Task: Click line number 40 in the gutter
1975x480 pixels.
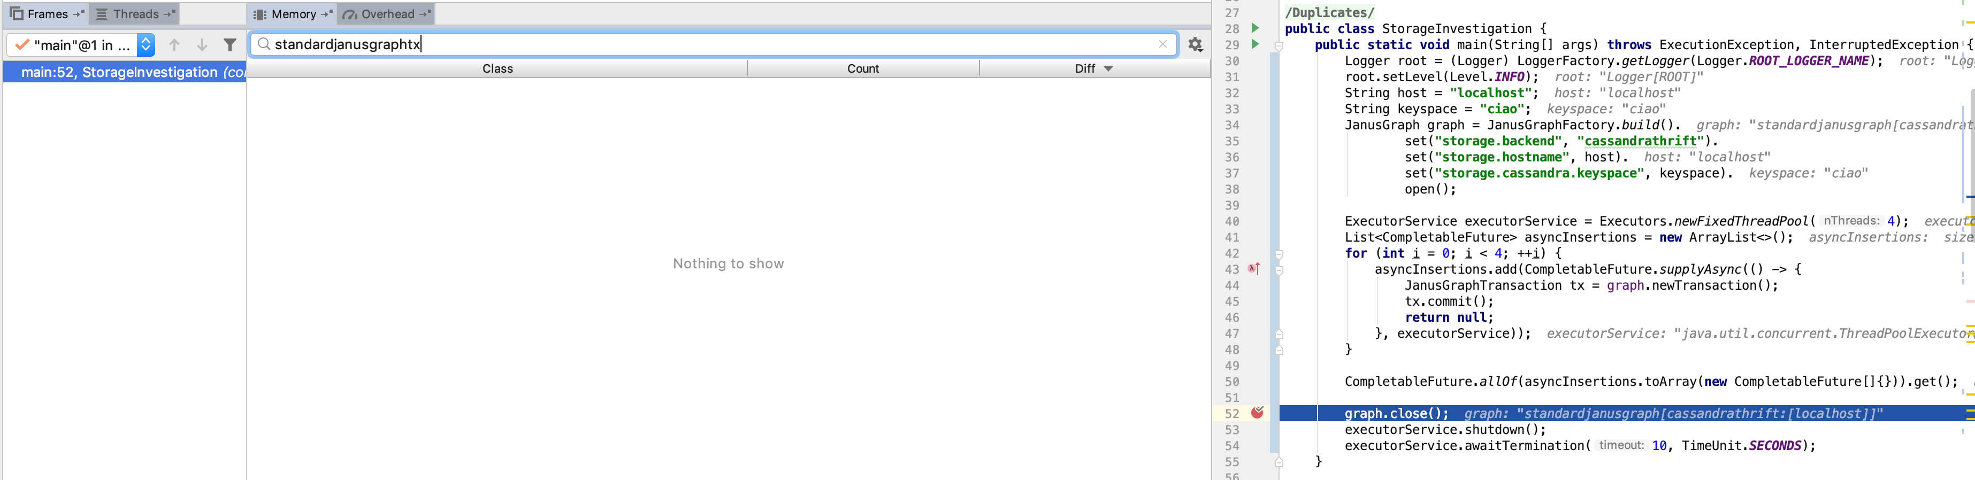Action: pos(1232,221)
